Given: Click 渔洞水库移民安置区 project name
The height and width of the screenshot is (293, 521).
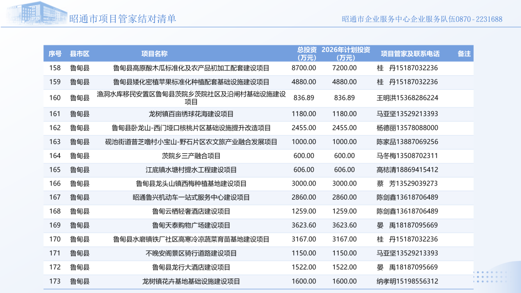Looking at the screenshot, I should click(x=191, y=98).
